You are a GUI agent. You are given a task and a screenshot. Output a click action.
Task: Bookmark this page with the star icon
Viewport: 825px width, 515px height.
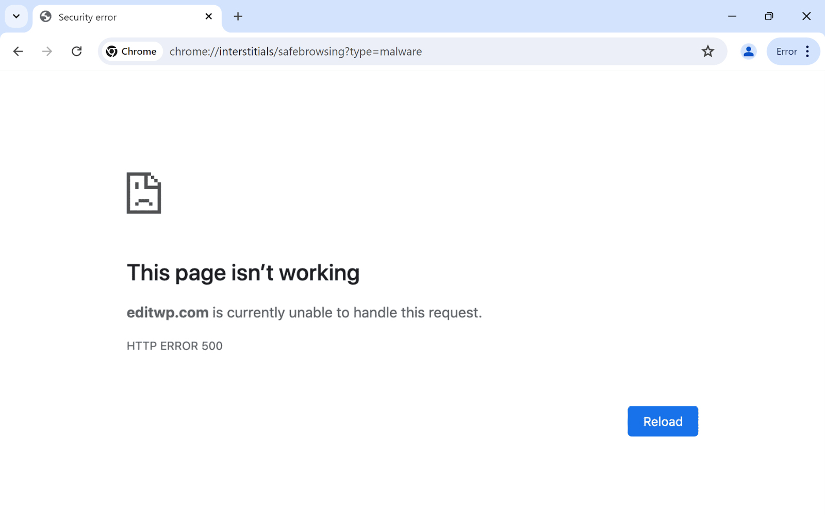point(707,51)
